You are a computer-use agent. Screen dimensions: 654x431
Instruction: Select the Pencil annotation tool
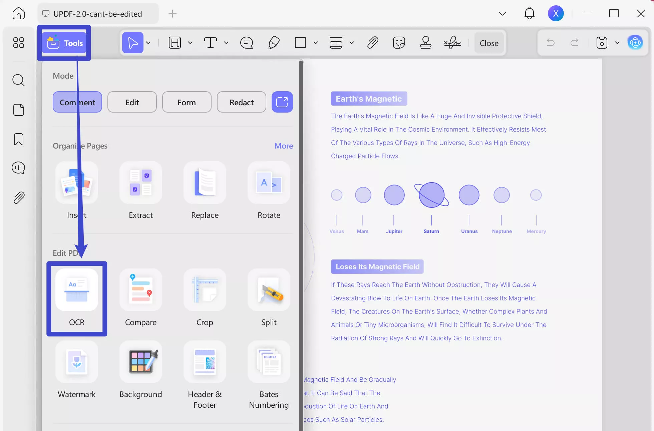274,43
